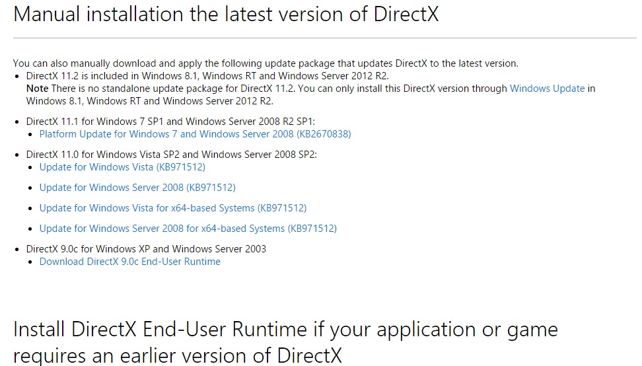Click the bullet beside the DirectX 11.2 entry
This screenshot has height=366, width=642.
18,77
